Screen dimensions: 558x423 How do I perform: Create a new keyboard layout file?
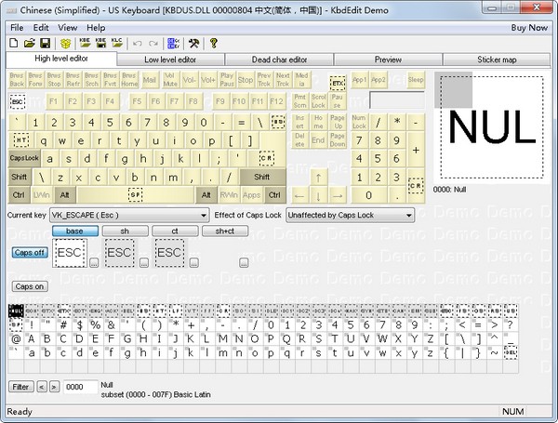pyautogui.click(x=14, y=43)
